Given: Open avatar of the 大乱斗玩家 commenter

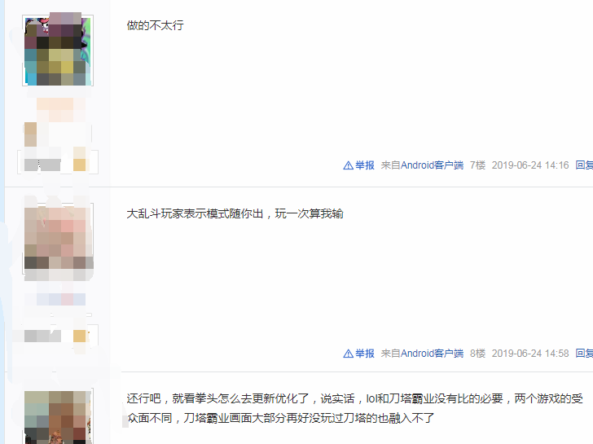Looking at the screenshot, I should 58,238.
